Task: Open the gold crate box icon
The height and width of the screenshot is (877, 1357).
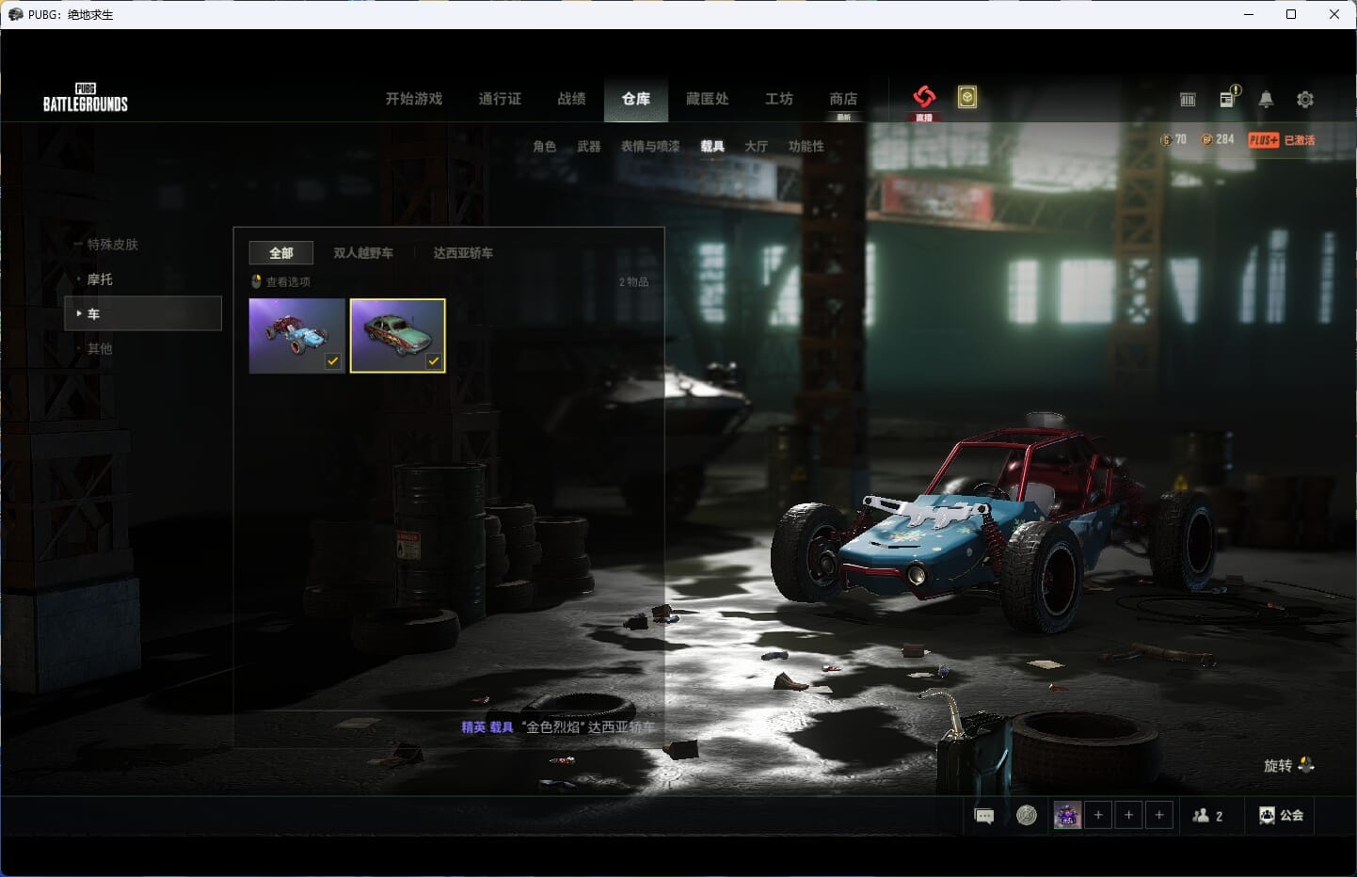Action: coord(967,97)
